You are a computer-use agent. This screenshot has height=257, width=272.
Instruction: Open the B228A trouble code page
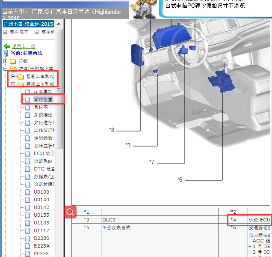coord(41,246)
